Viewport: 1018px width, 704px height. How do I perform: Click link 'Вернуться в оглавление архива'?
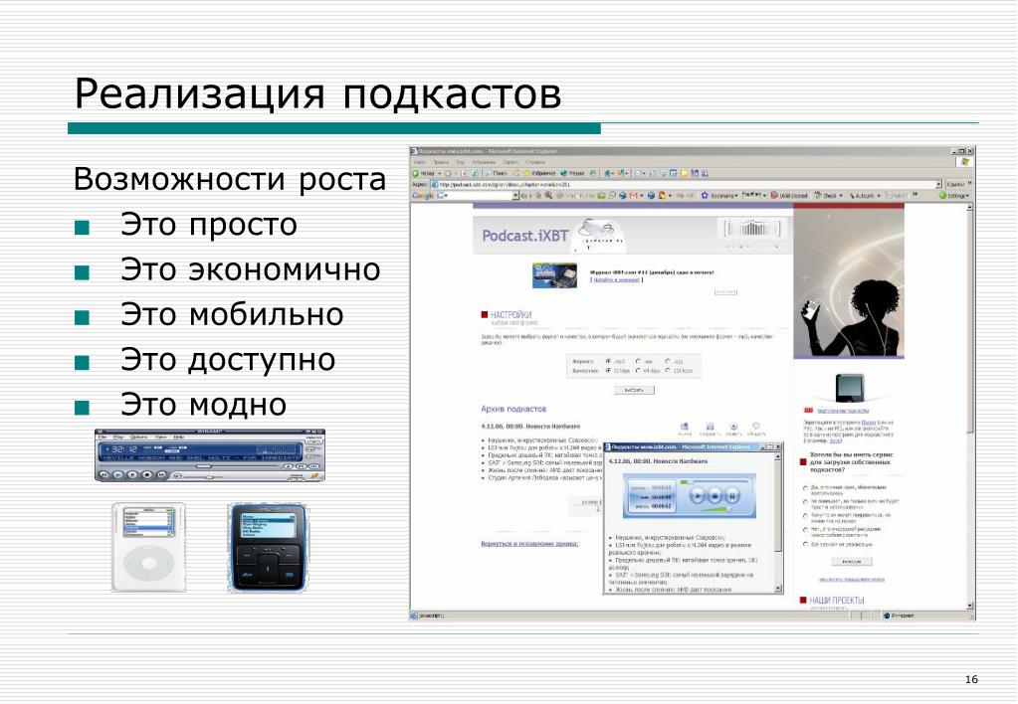[529, 544]
